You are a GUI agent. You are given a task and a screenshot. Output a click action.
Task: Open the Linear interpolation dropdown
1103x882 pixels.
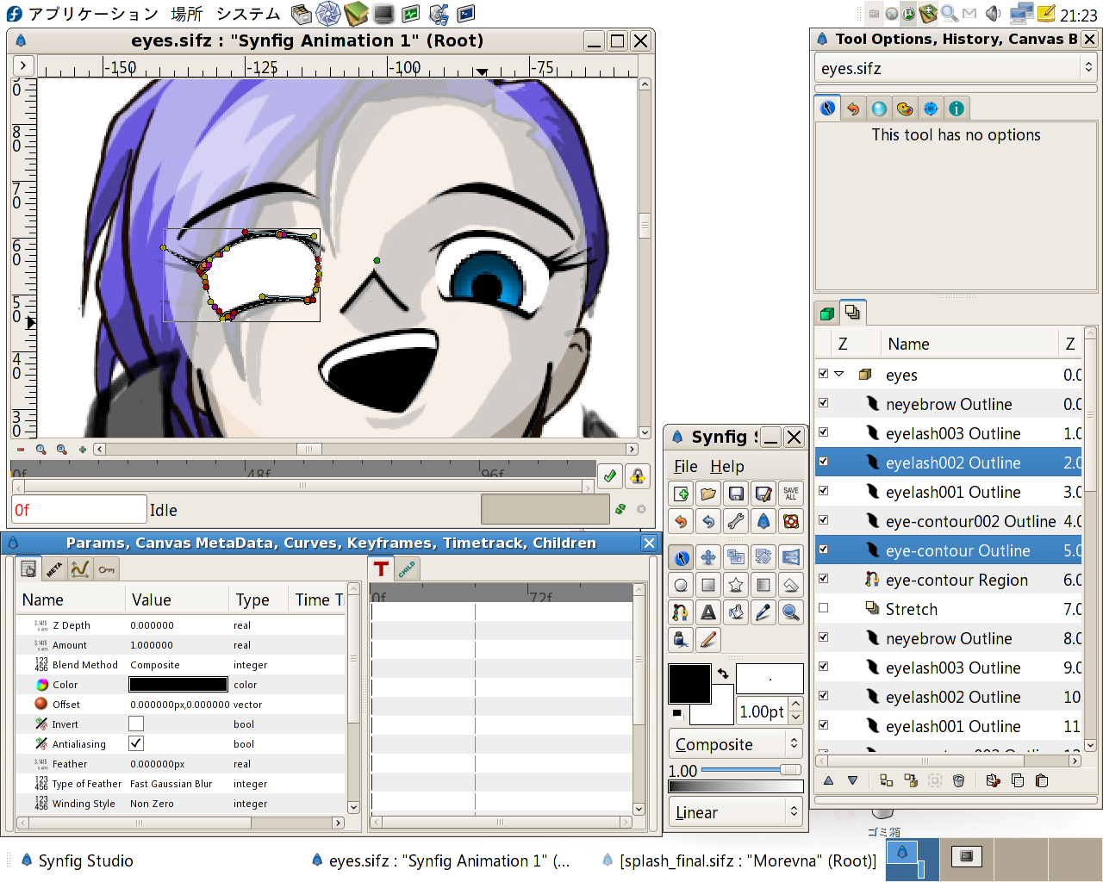(x=736, y=812)
